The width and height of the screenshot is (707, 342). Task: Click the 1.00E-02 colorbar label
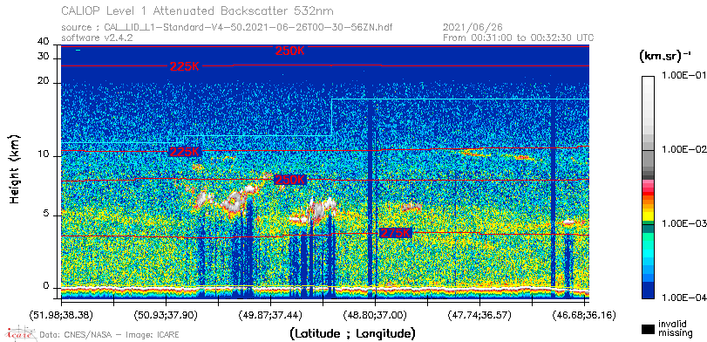tap(683, 149)
